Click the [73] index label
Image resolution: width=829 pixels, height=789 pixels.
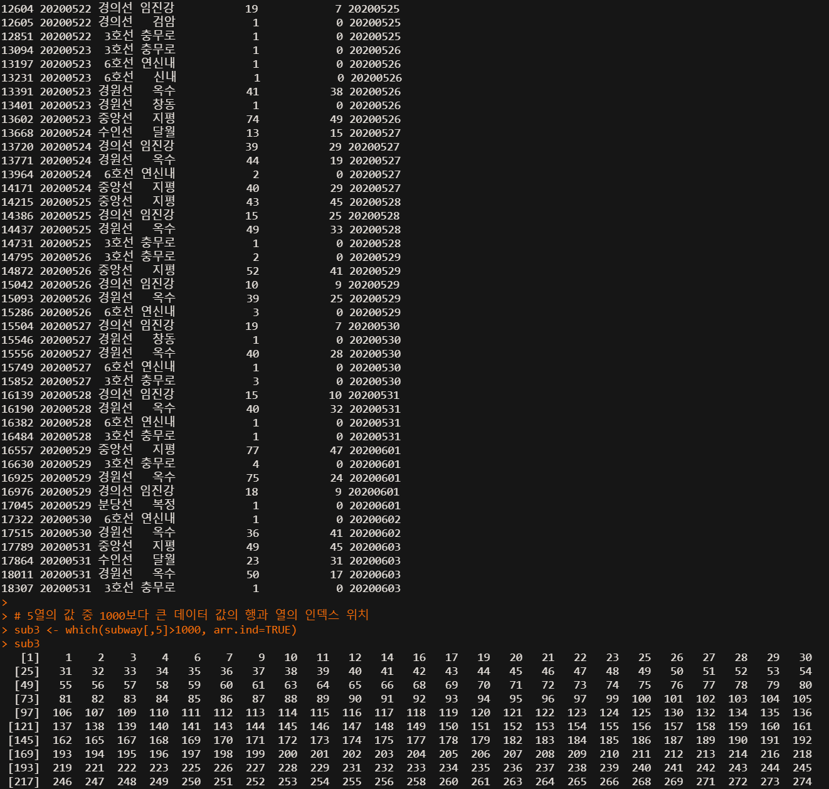27,699
